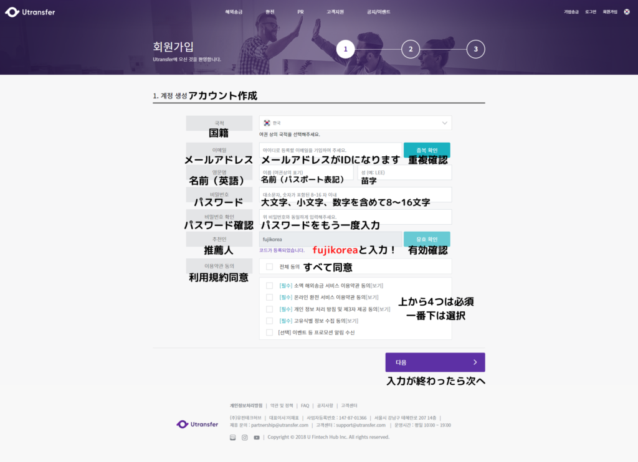Click the first name (이름) input field
The width and height of the screenshot is (638, 462).
306,172
